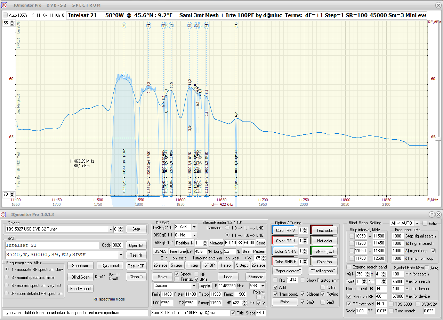
Task: Click the Color RF H swatch button
Action: click(285, 241)
